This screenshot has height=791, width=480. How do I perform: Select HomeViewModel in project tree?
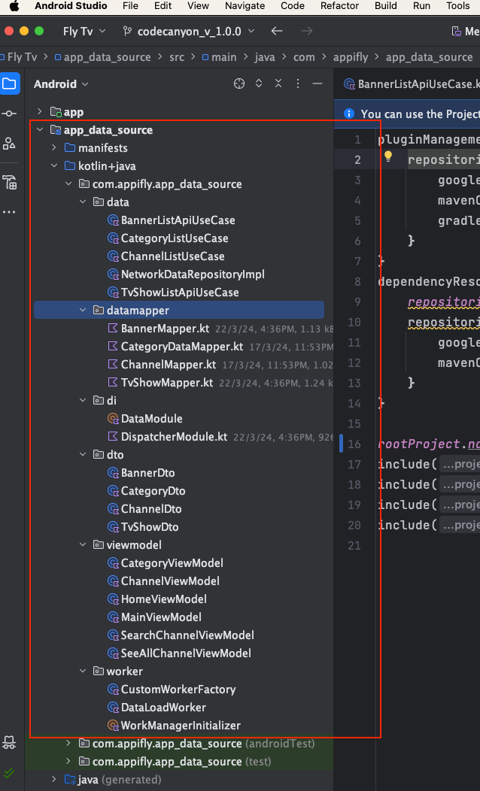pos(163,599)
